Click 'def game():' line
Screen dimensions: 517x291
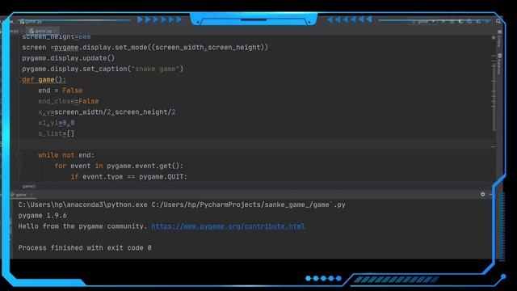click(x=44, y=79)
